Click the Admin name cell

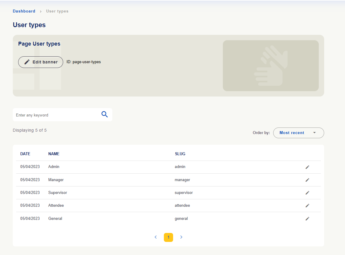[54, 167]
